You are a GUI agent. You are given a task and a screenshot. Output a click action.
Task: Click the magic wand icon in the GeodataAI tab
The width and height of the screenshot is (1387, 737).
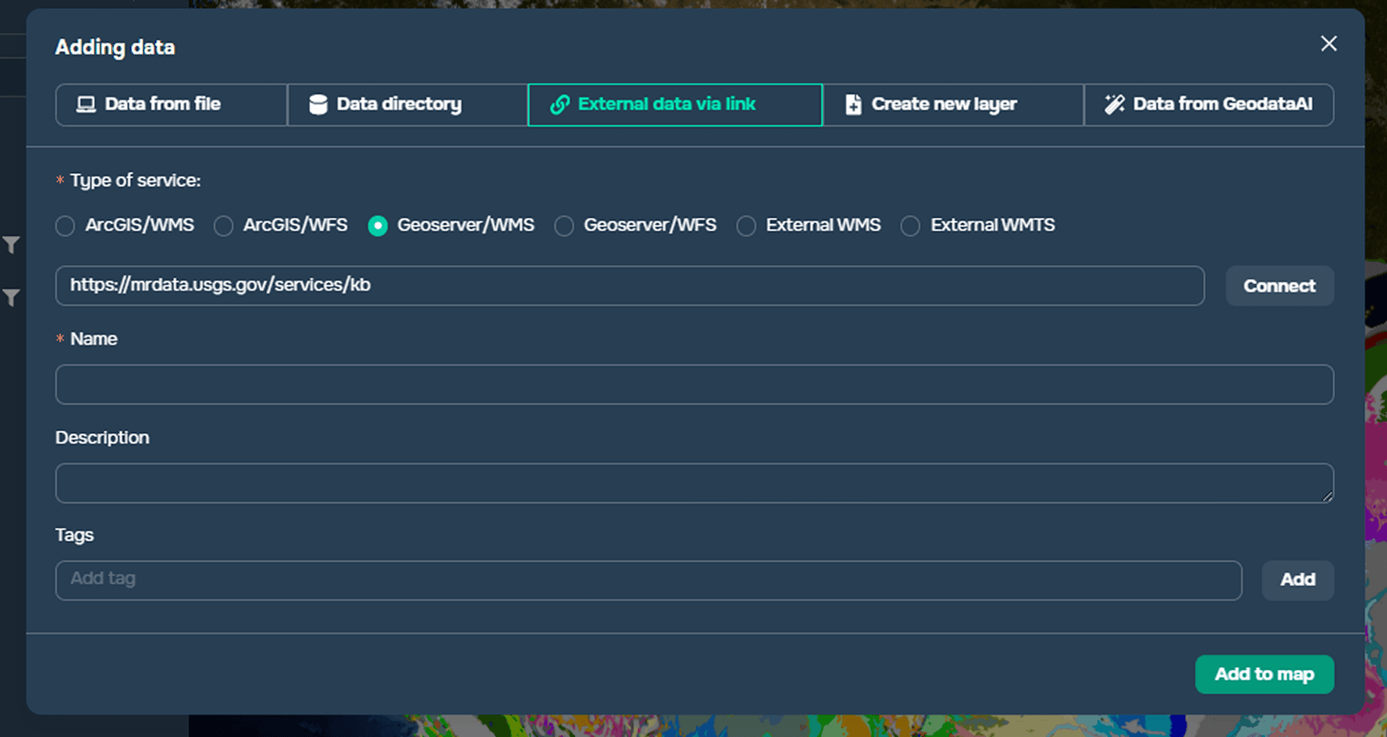click(x=1114, y=104)
